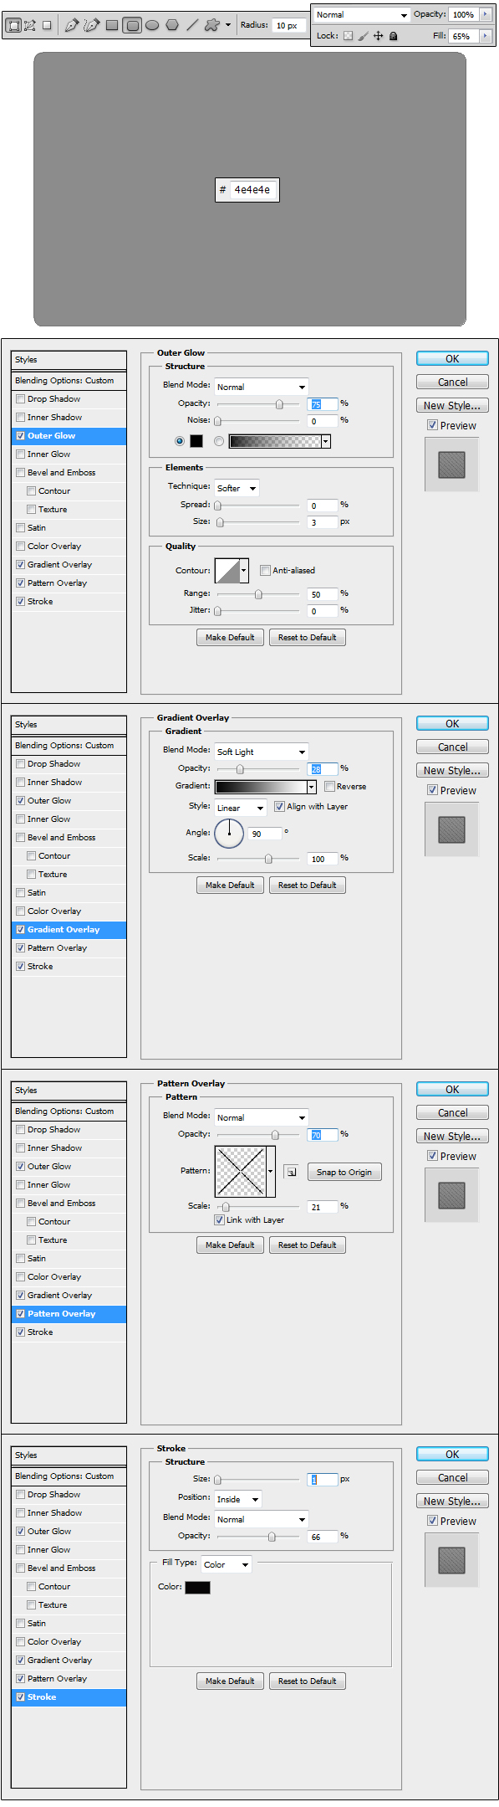Screen dimensions: 499x1807
Task: Uncheck Link with Layer in Pattern Overlay
Action: (220, 1220)
